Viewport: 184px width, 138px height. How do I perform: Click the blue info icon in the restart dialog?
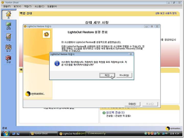tap(57, 63)
